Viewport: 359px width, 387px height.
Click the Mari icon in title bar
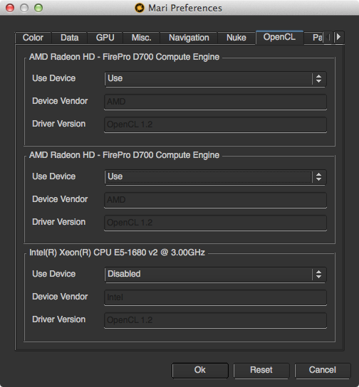[x=140, y=8]
